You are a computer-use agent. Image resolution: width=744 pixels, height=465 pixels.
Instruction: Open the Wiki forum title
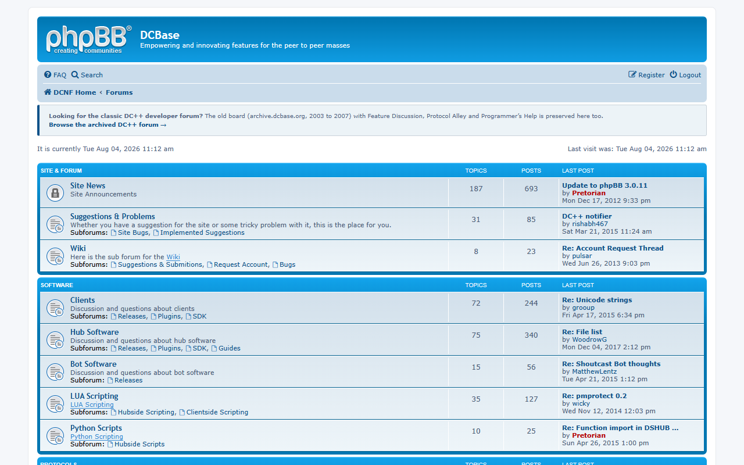click(x=78, y=248)
